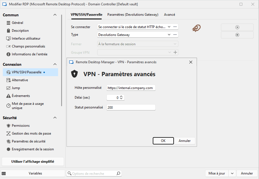The image size is (259, 179).
Task: Switch to the Avancé tab
Action: (x=169, y=15)
